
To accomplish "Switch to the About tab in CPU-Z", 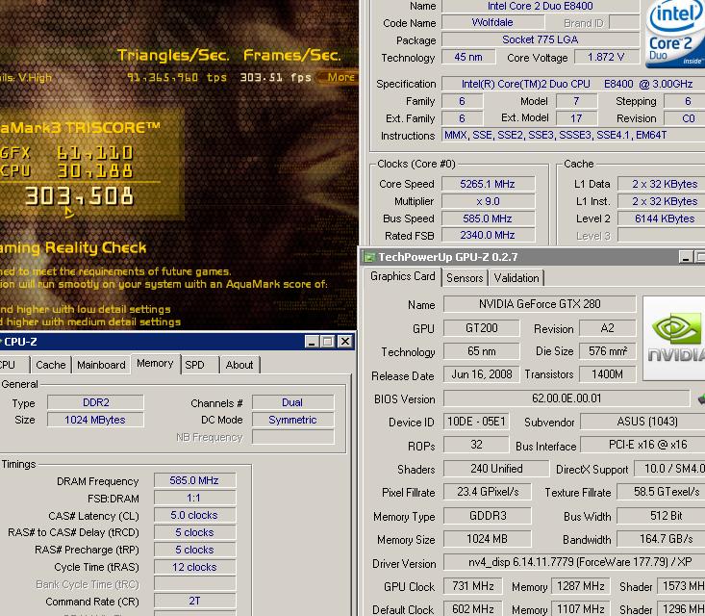I will coord(239,365).
